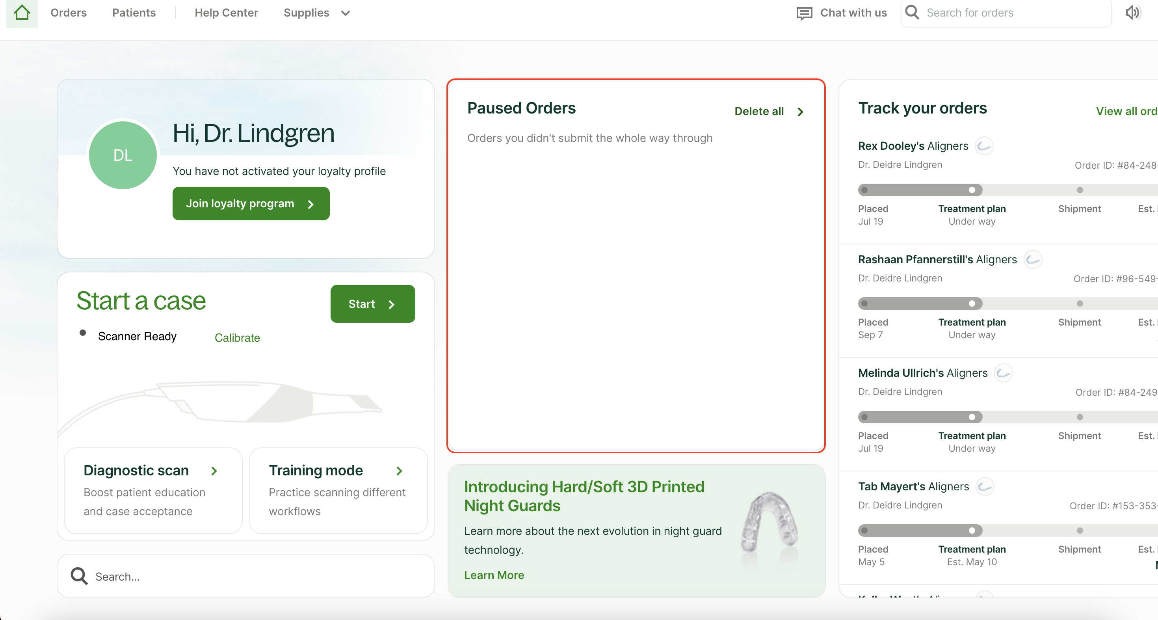Click aligner icon beside Tab Mayert's Aligners
The height and width of the screenshot is (620, 1158).
coord(985,486)
